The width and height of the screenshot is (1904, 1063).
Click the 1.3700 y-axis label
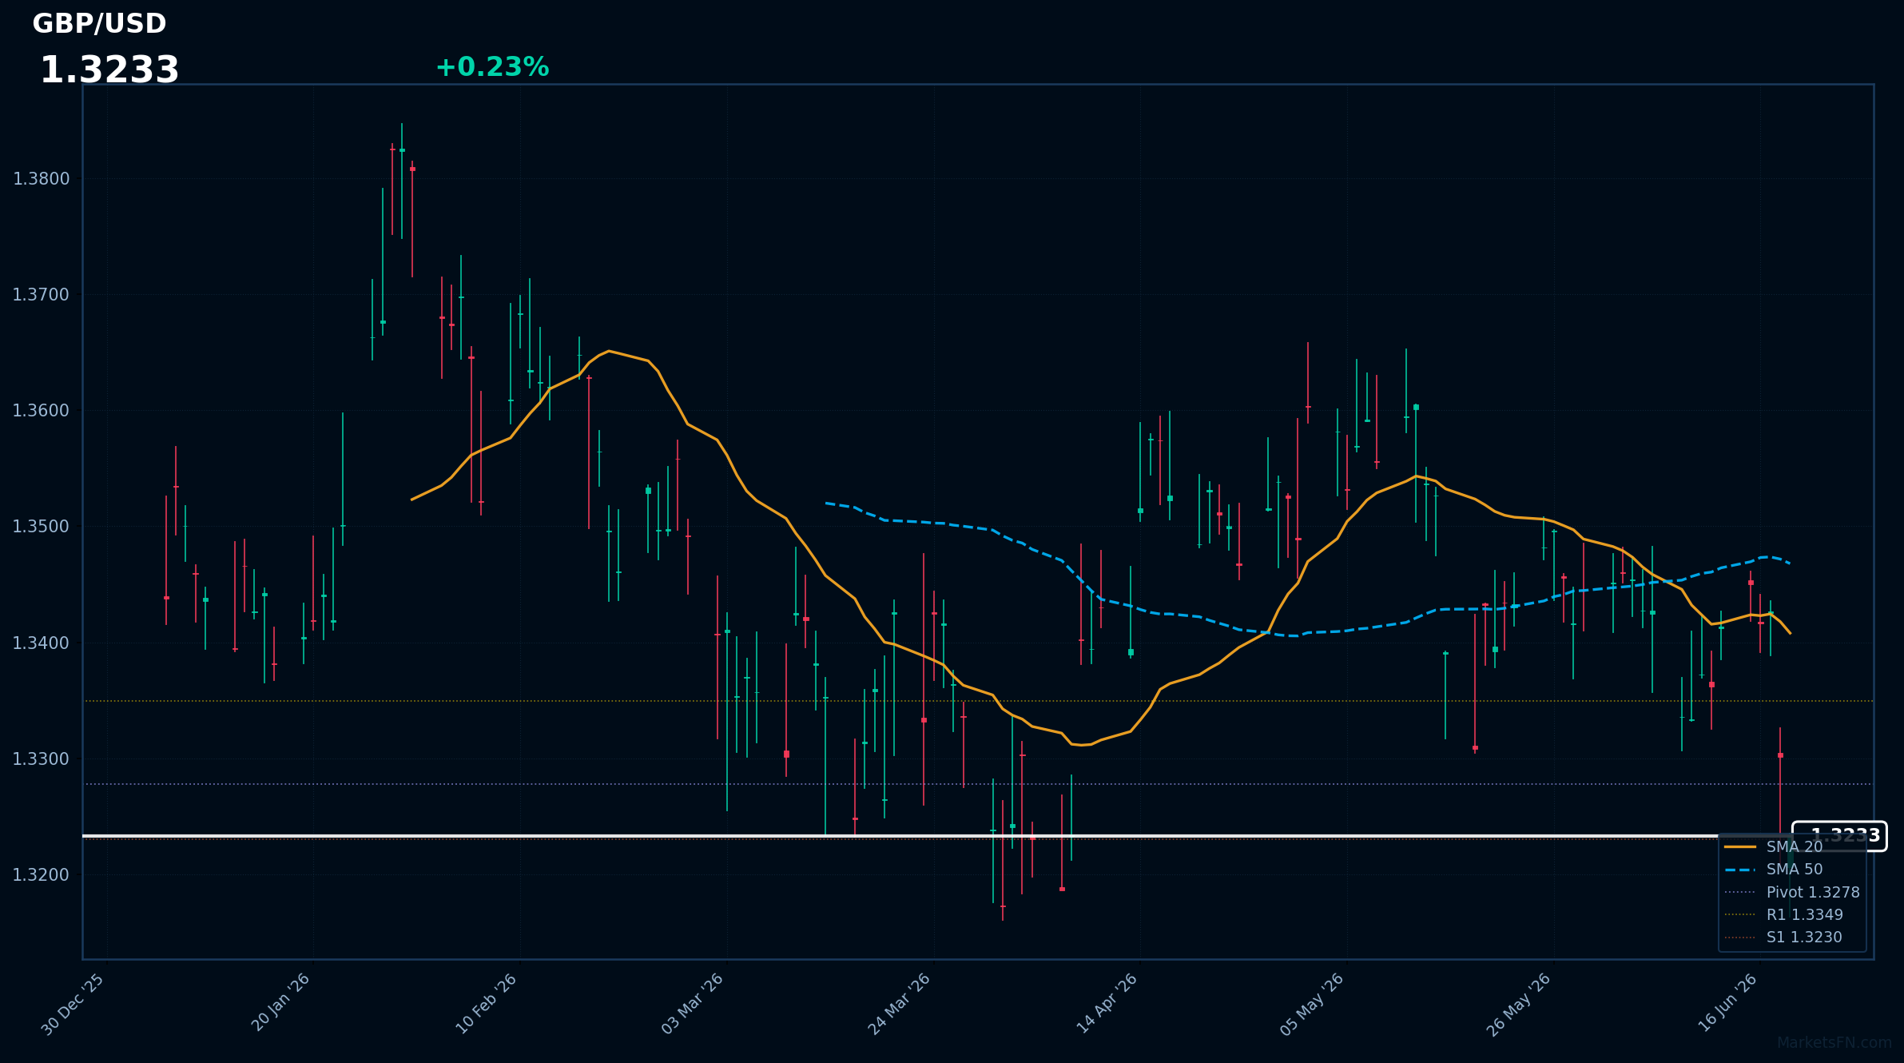coord(42,295)
